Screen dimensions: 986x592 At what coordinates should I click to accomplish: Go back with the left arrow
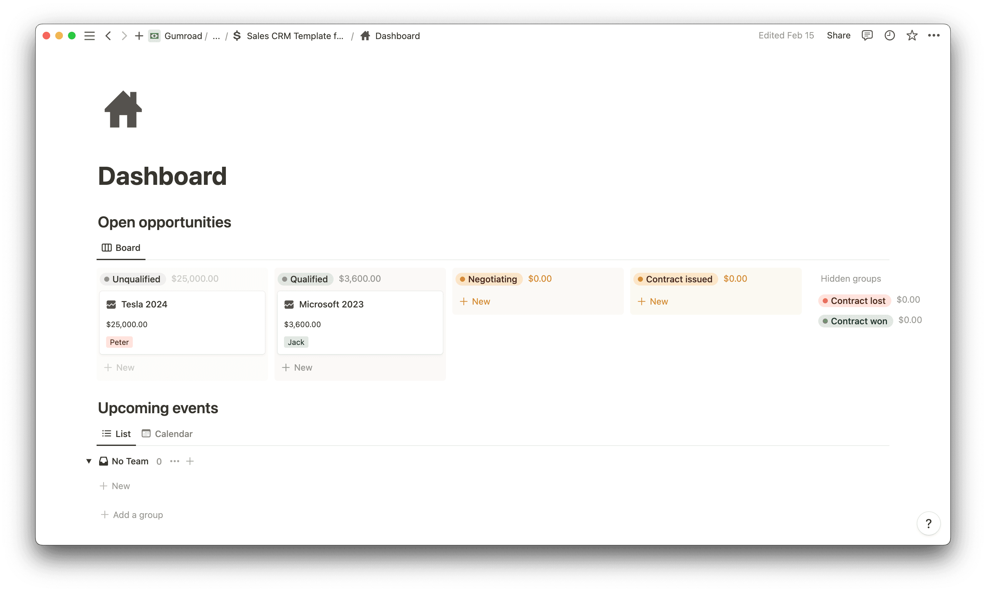click(x=108, y=36)
